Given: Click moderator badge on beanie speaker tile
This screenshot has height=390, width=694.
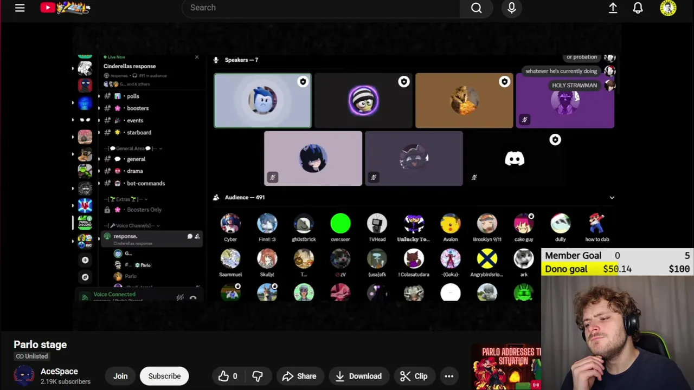Looking at the screenshot, I should point(403,82).
